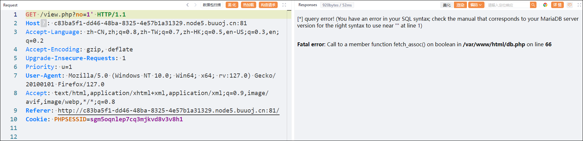Open response in Chrome browser icon
The height and width of the screenshot is (141, 583).
click(545, 5)
